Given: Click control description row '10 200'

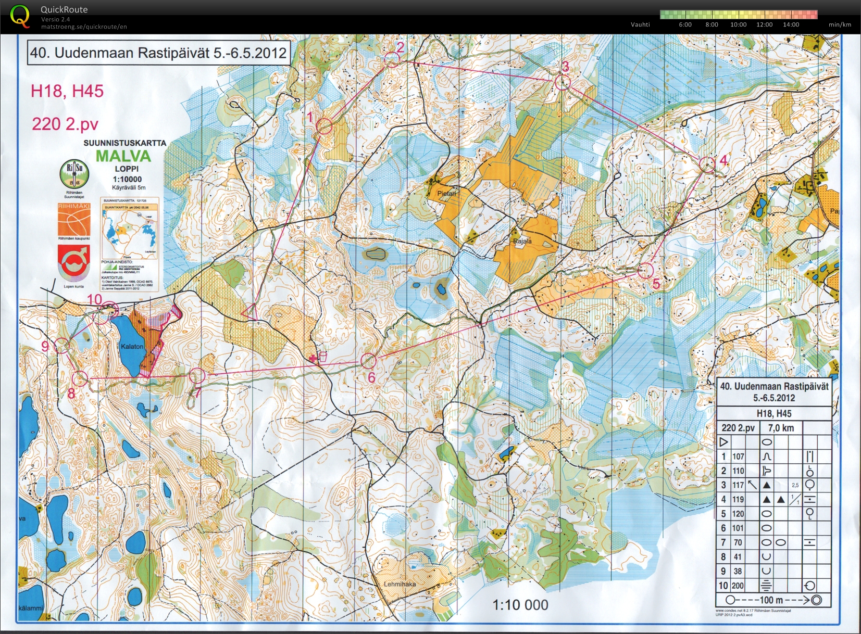Looking at the screenshot, I should point(773,586).
